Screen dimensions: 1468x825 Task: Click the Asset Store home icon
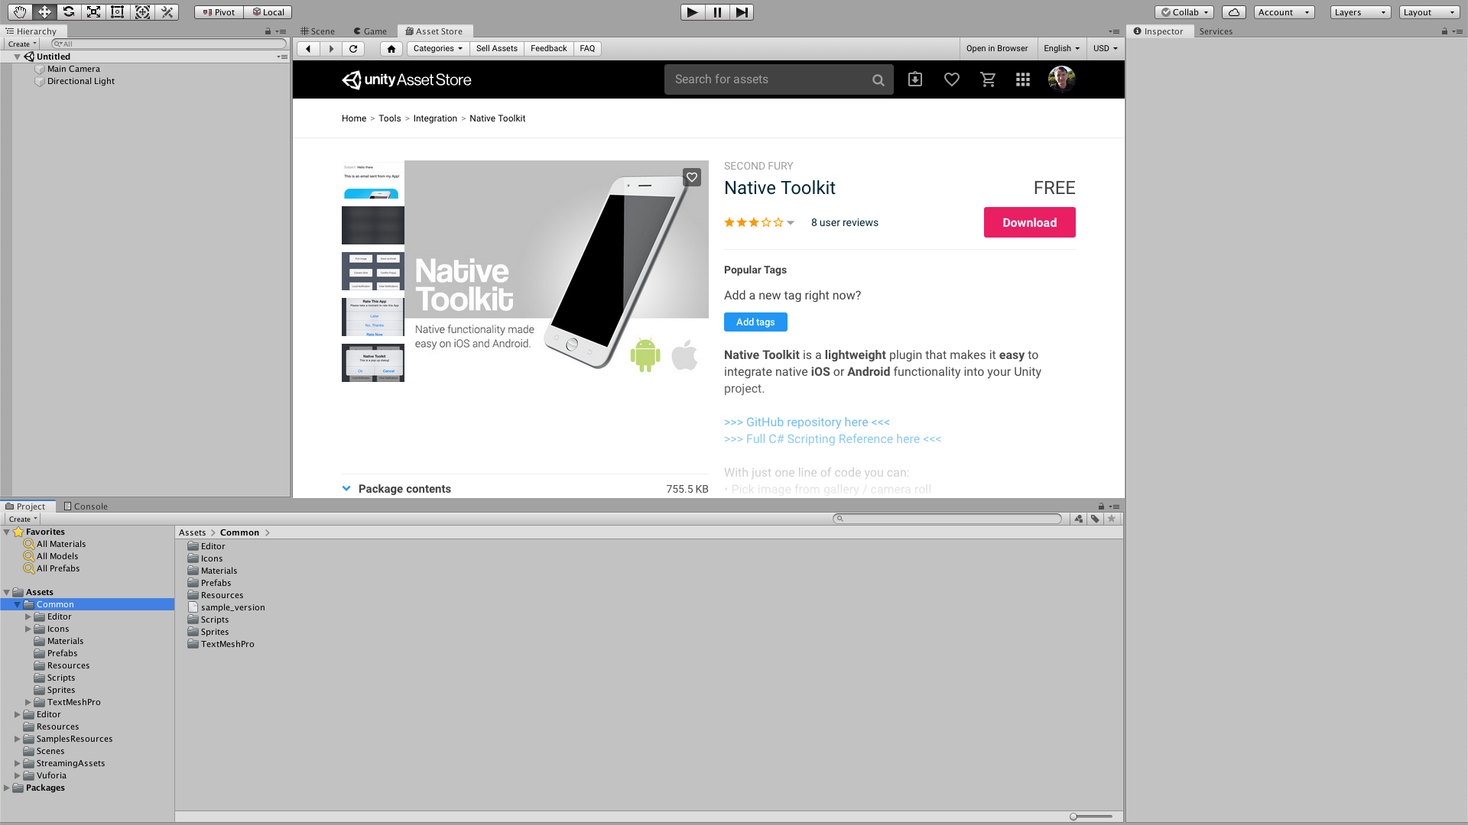click(391, 49)
